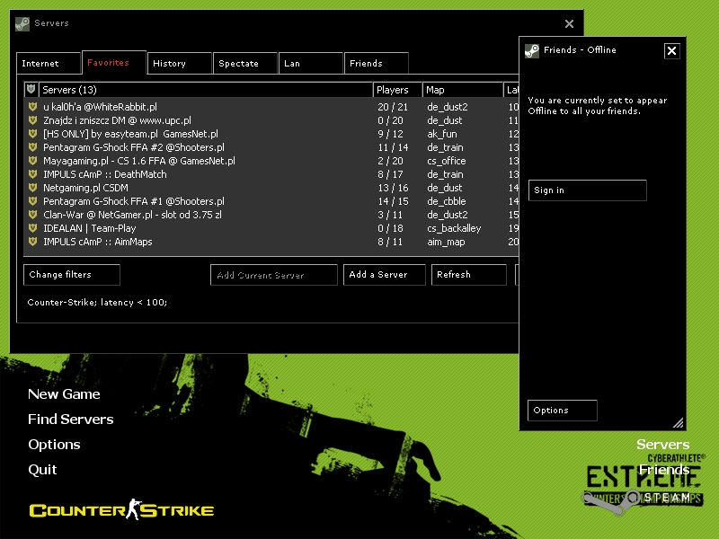Image resolution: width=719 pixels, height=539 pixels.
Task: Click the ak_fun map cell
Action: click(x=442, y=134)
